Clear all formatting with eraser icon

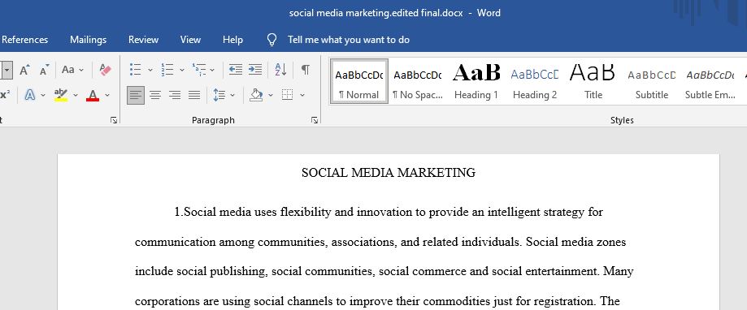tap(106, 70)
